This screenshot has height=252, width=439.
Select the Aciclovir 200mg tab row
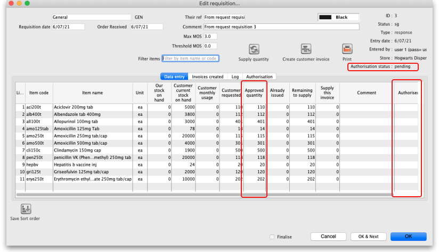click(92, 107)
